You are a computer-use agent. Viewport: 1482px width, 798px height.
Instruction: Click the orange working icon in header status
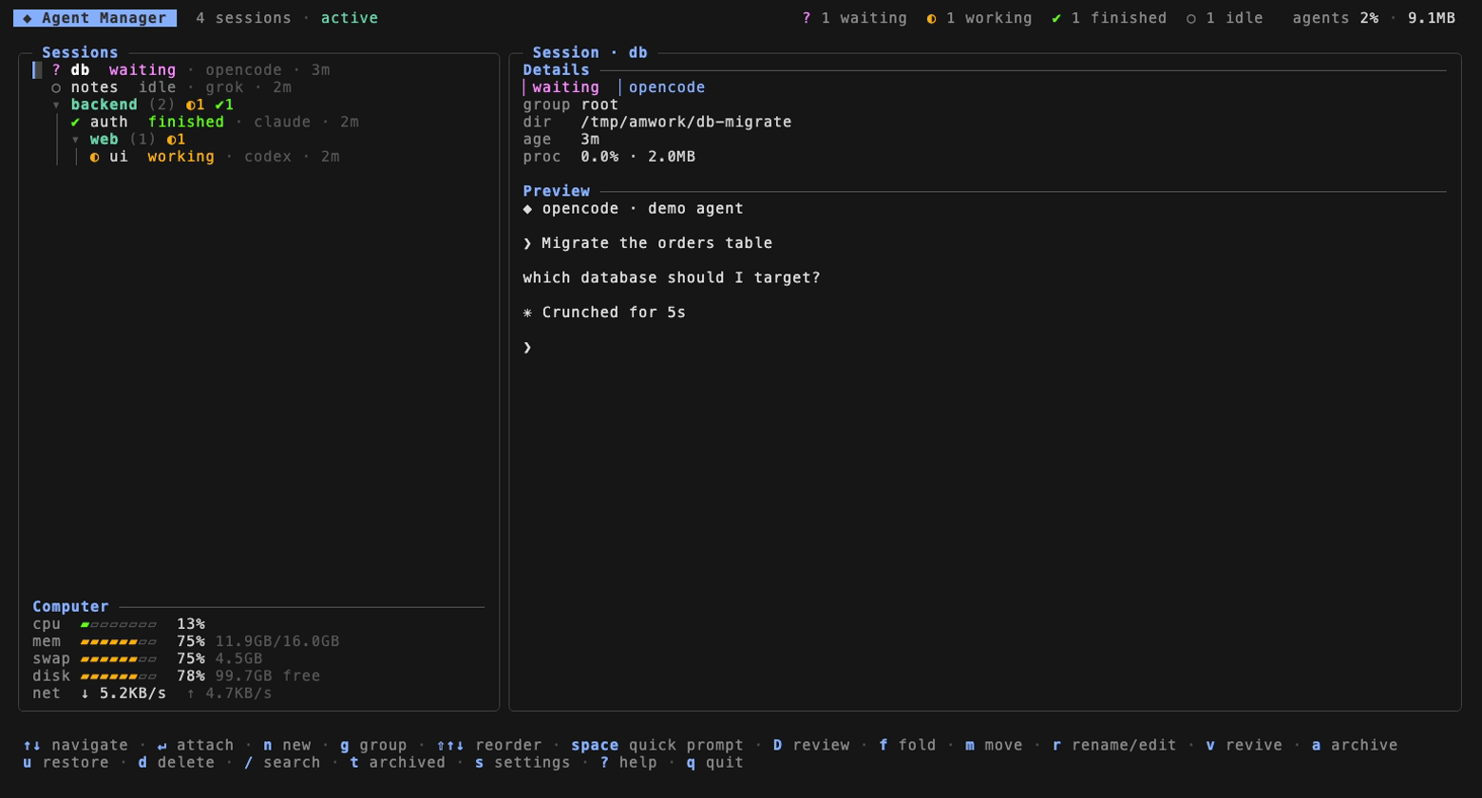[931, 18]
